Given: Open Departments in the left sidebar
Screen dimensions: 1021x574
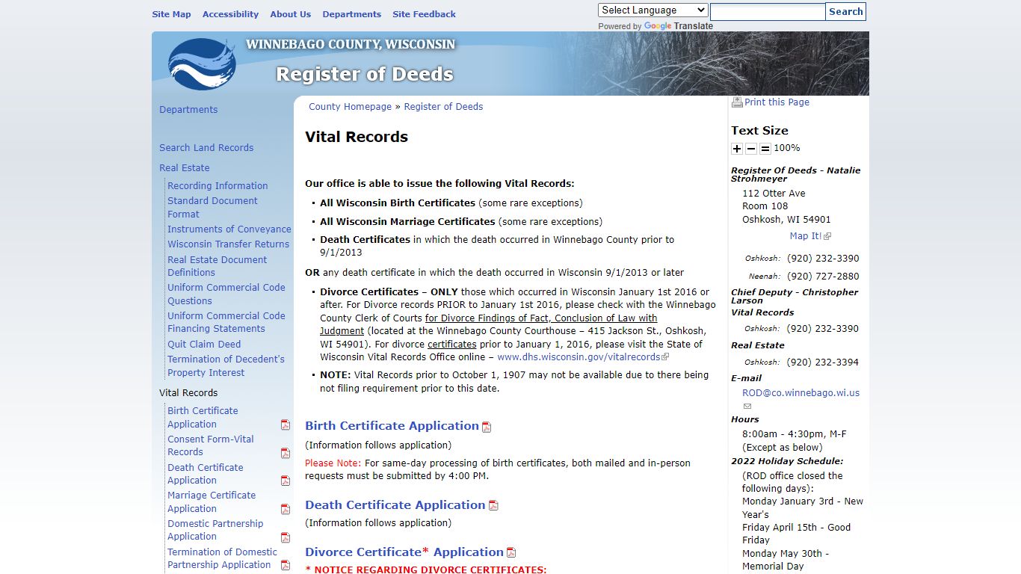Looking at the screenshot, I should click(188, 110).
